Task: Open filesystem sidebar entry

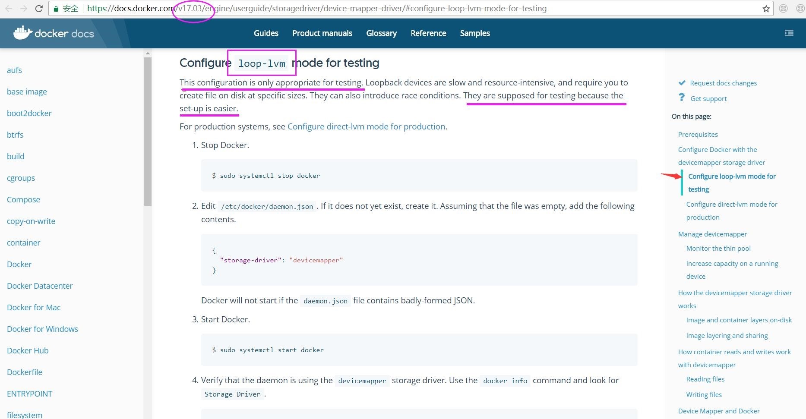Action: click(25, 415)
